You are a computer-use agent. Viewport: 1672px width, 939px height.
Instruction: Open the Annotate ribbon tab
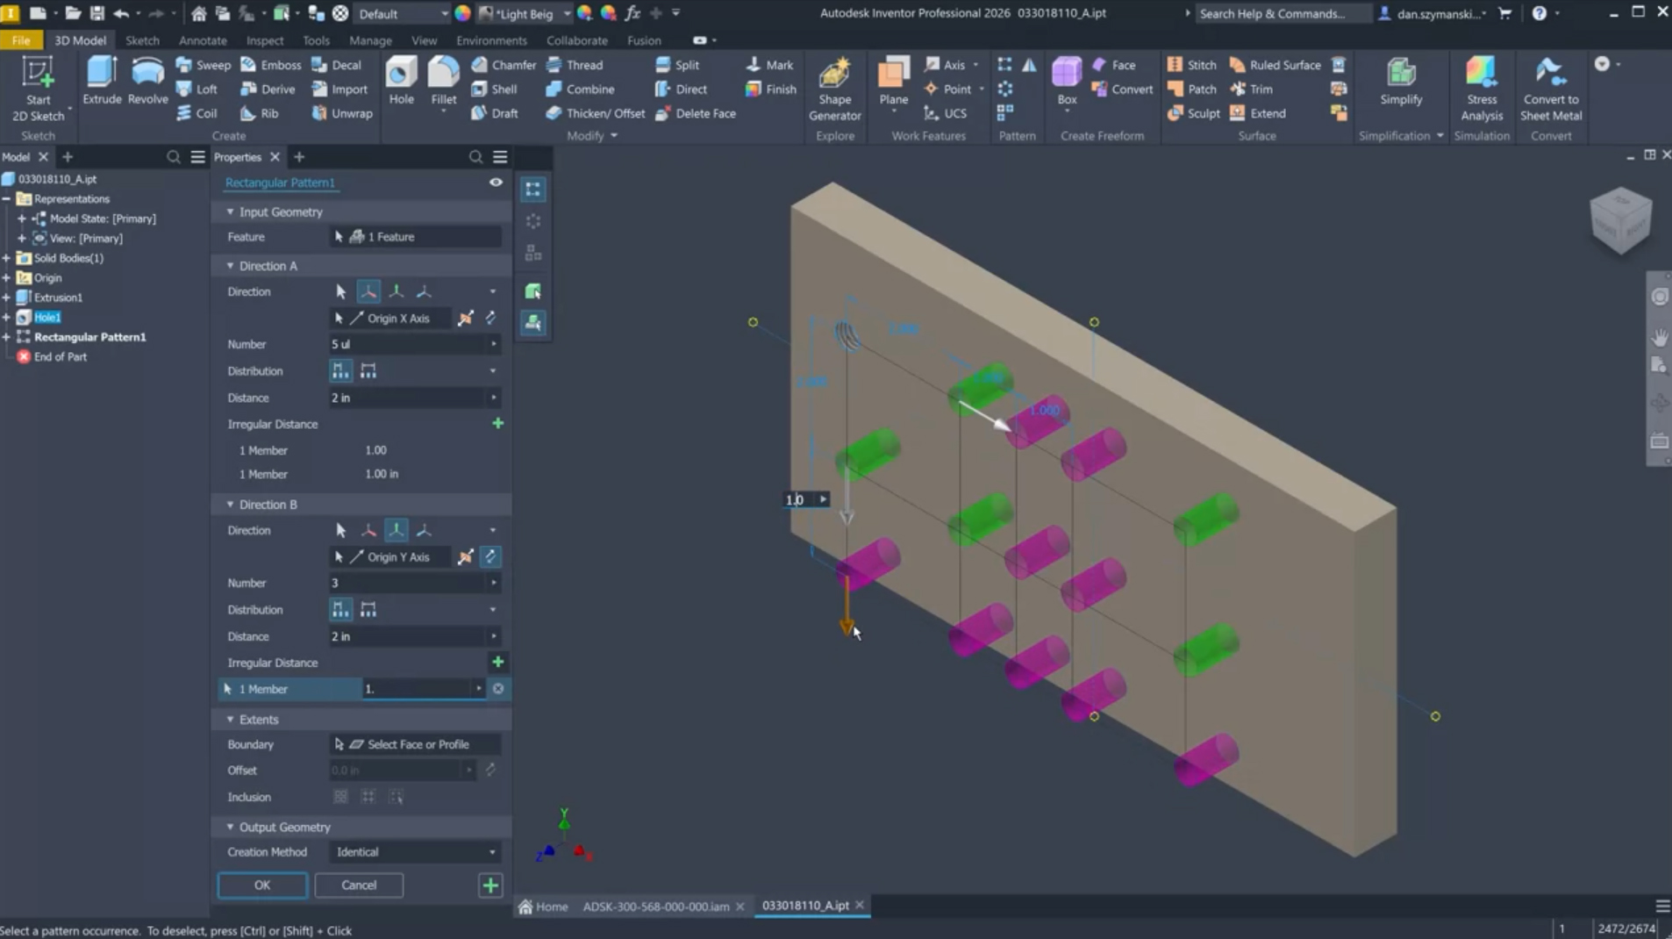click(203, 40)
